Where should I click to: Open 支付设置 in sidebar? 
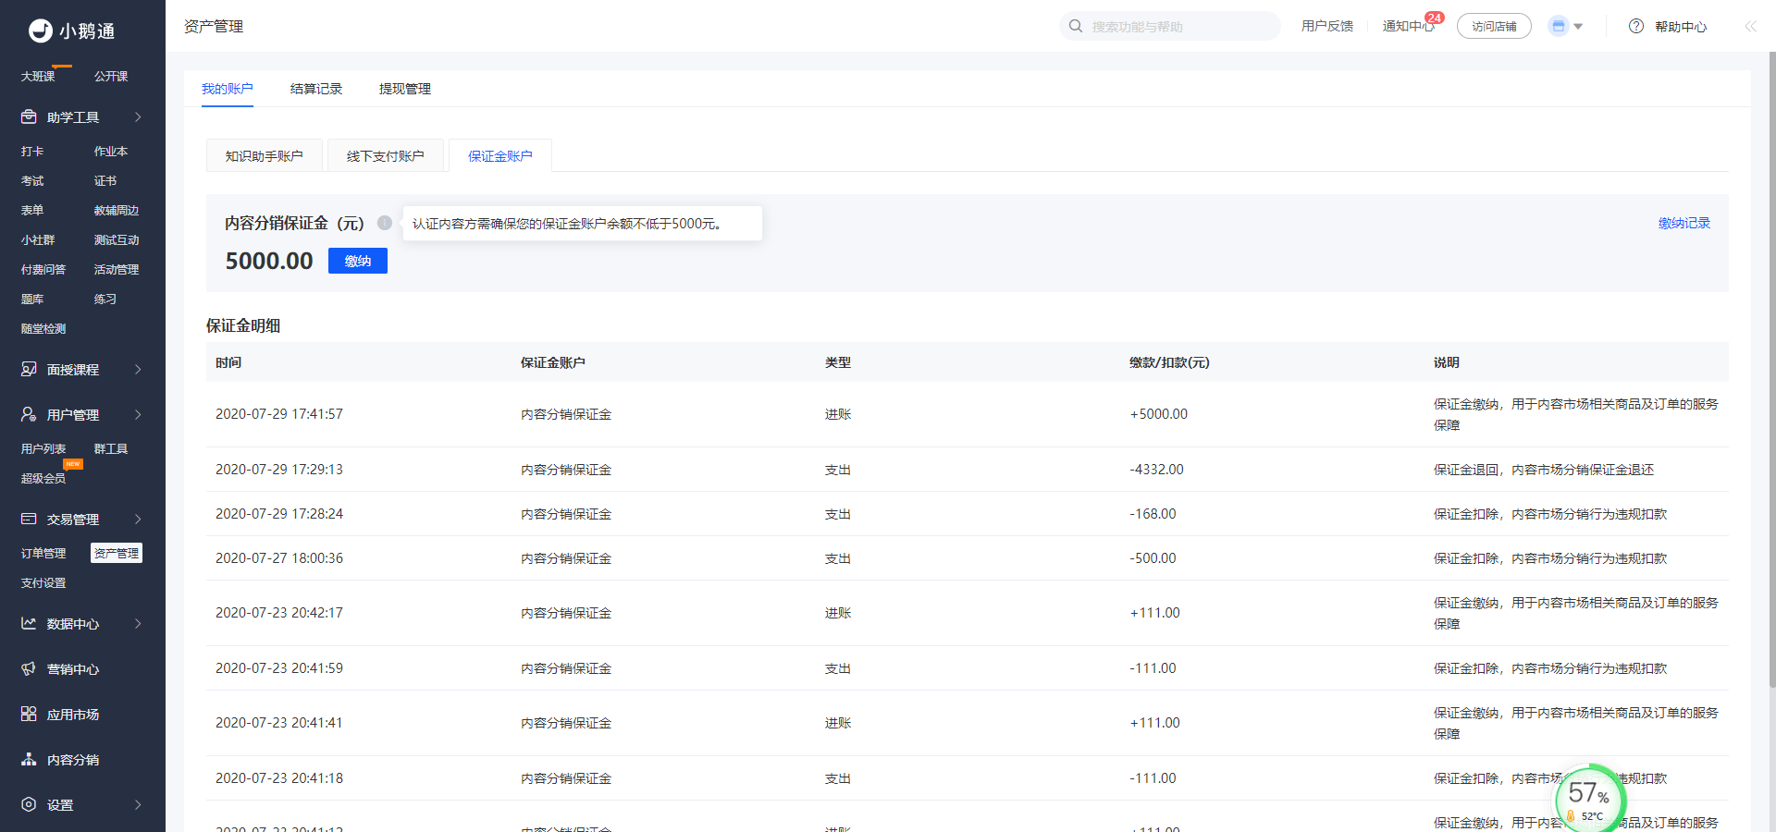pos(43,582)
